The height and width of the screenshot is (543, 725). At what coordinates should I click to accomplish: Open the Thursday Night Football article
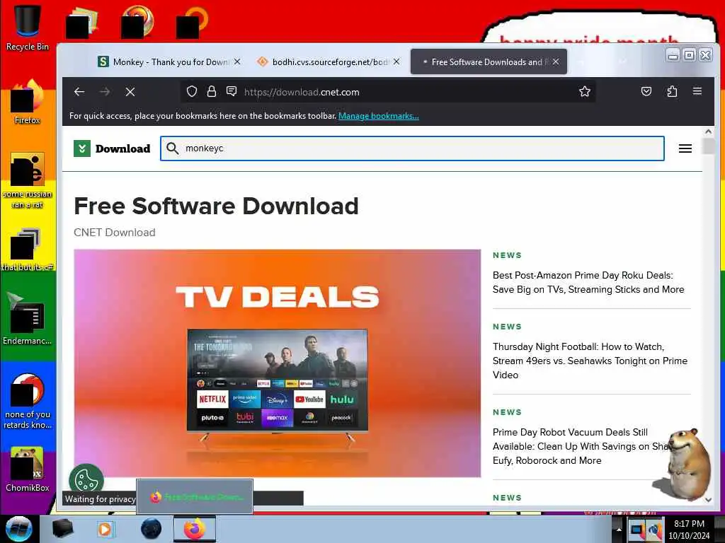click(x=590, y=361)
